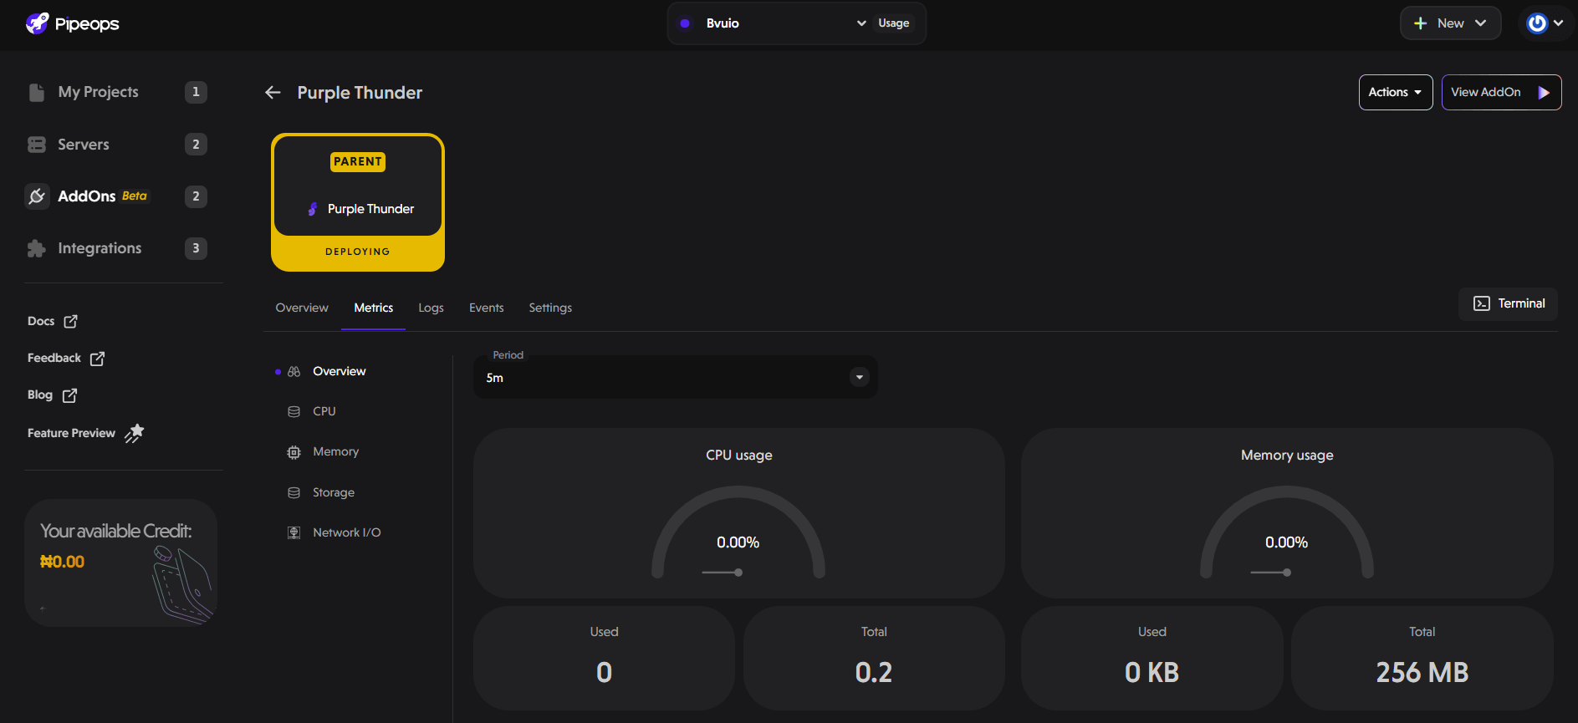Image resolution: width=1578 pixels, height=723 pixels.
Task: Click the Overview binoculars icon
Action: click(x=294, y=371)
